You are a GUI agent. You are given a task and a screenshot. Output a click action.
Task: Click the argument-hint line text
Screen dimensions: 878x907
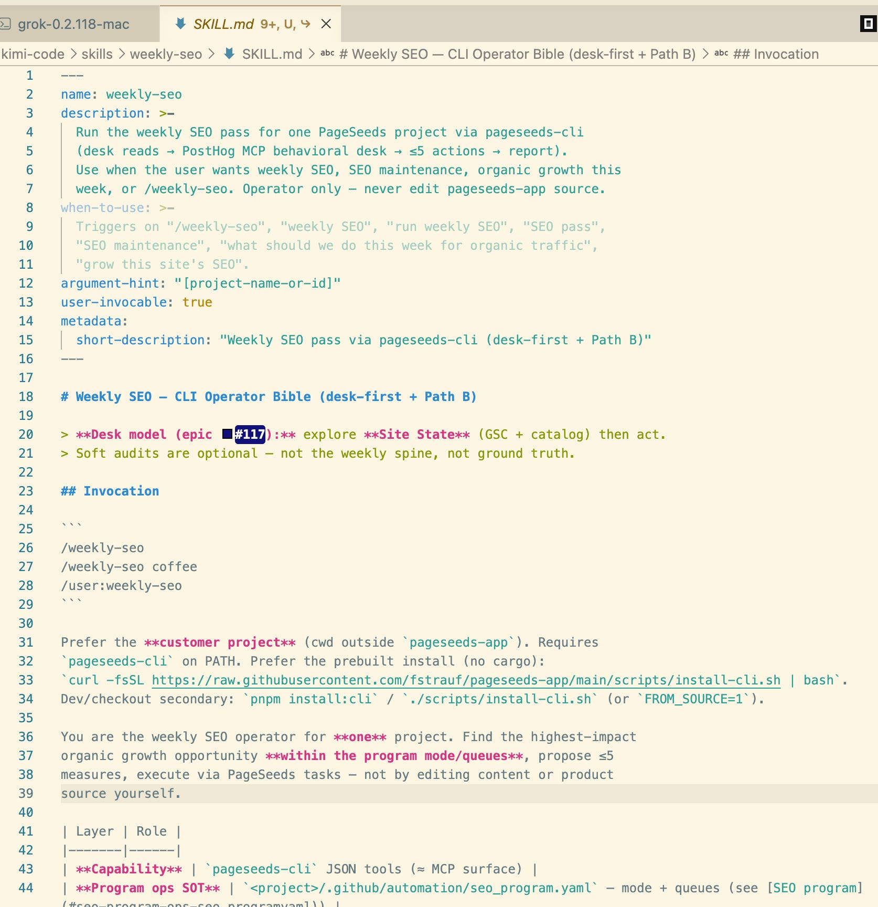(201, 283)
